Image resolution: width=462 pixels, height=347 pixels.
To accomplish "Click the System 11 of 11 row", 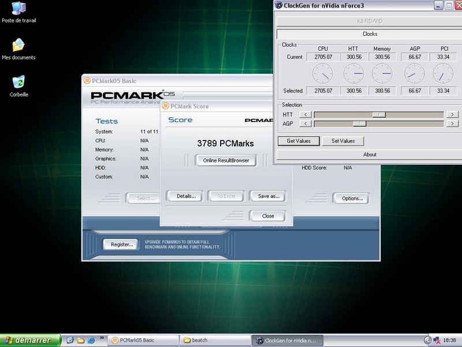I will (x=126, y=132).
